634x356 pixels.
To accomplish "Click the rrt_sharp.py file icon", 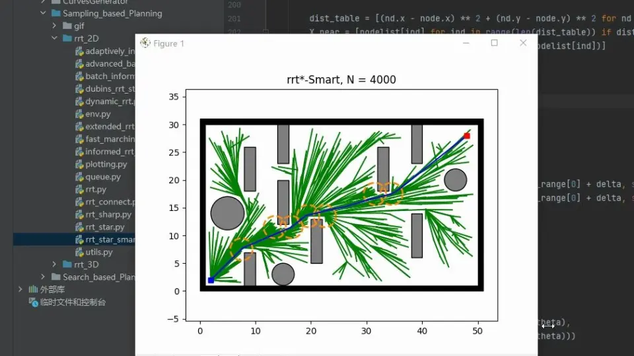I will [79, 214].
